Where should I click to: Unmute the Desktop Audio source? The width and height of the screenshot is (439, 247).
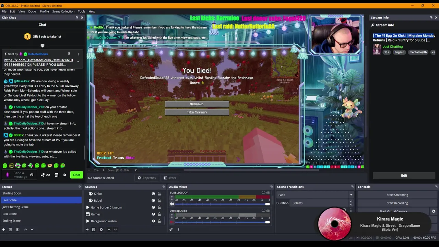point(172,222)
